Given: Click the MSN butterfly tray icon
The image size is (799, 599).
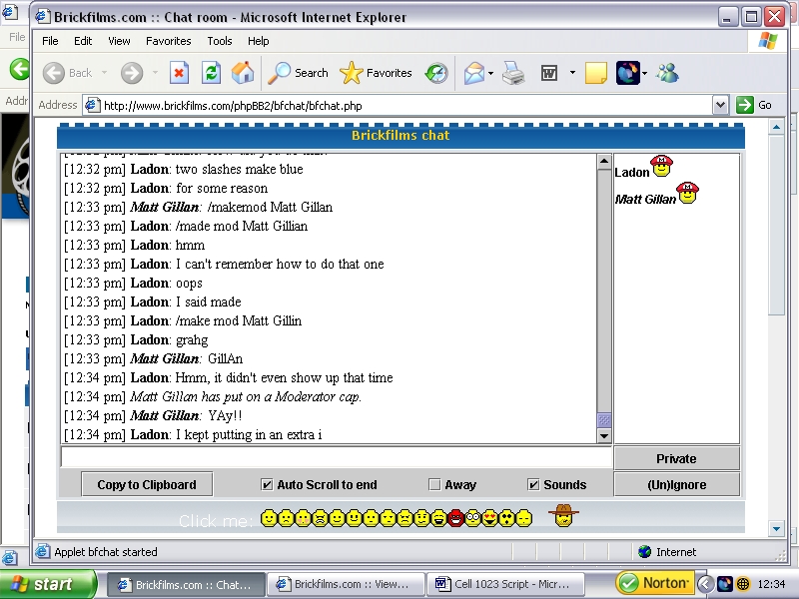Looking at the screenshot, I should (725, 584).
